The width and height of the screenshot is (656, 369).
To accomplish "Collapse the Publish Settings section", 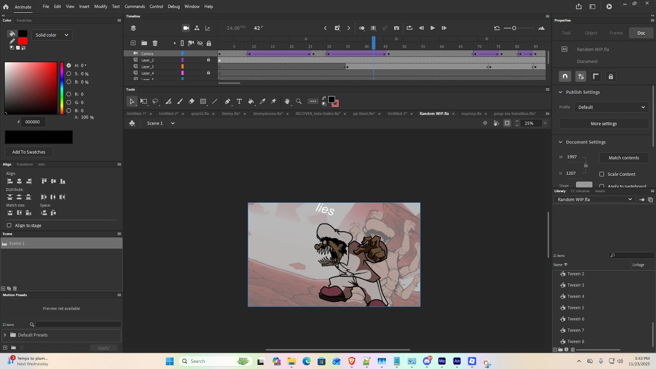I will pos(561,92).
